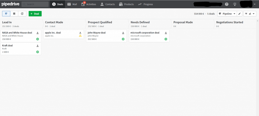Switch to list view
This screenshot has height=116, width=259.
pos(14,14)
